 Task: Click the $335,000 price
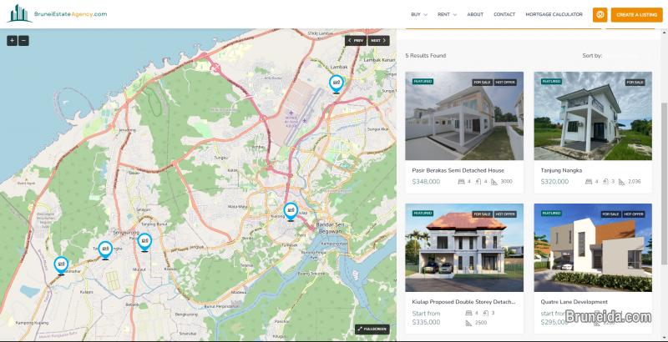(x=426, y=323)
